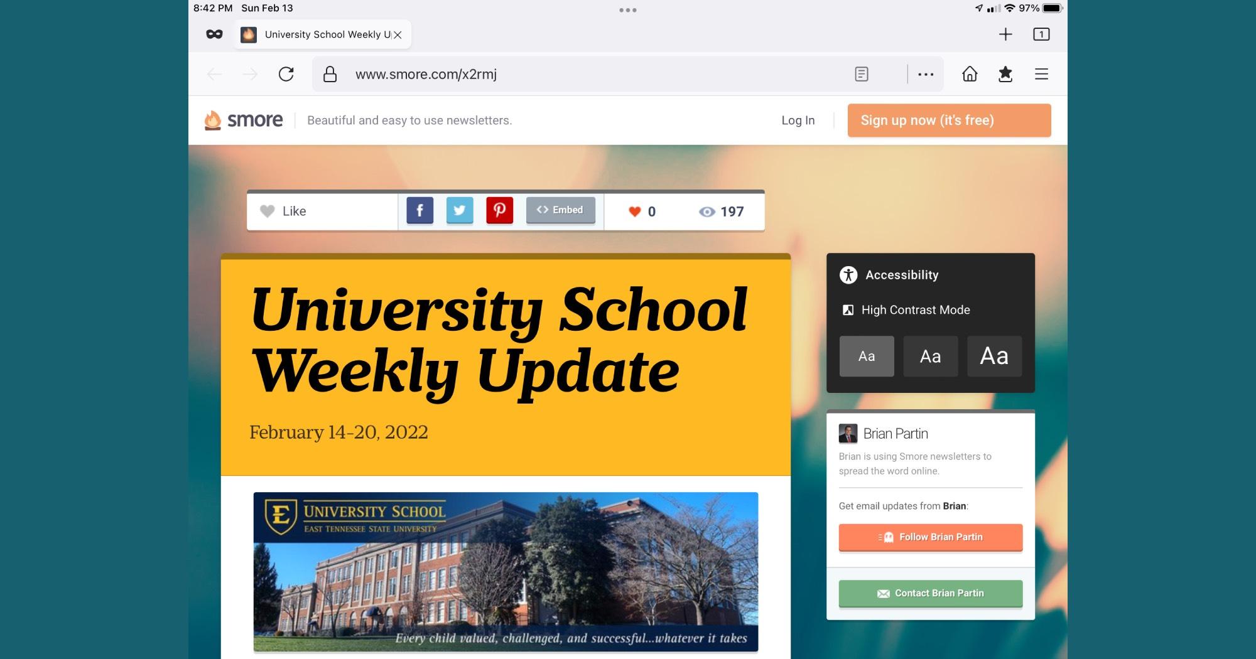1256x659 pixels.
Task: Select medium Aa font size
Action: 930,356
